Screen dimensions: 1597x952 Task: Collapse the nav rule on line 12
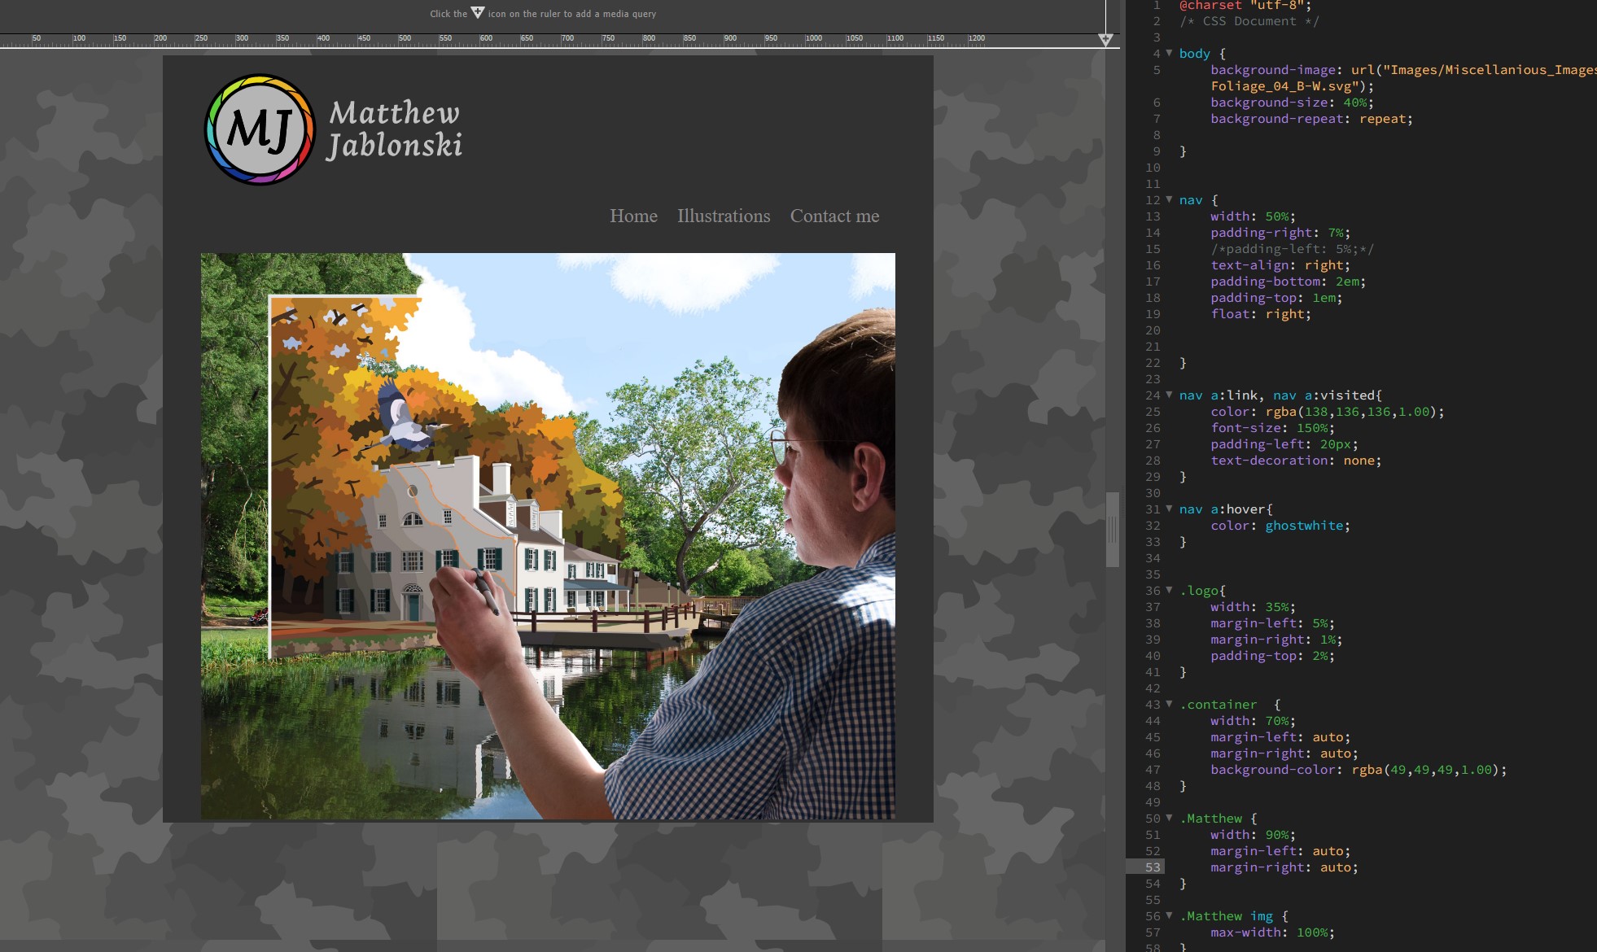[x=1169, y=199]
